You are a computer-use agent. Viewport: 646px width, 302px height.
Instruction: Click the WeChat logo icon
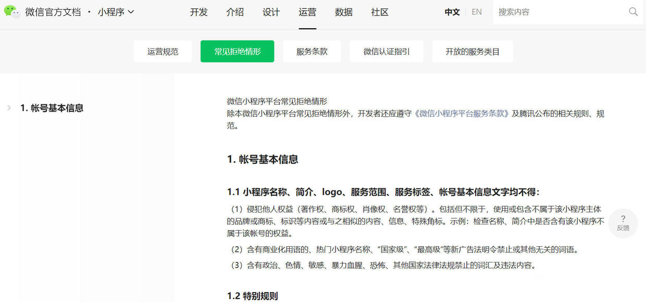pos(12,11)
